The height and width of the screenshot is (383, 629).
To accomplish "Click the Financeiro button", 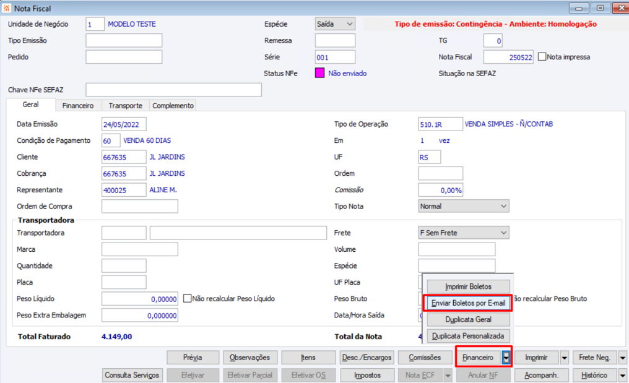I will pos(478,358).
